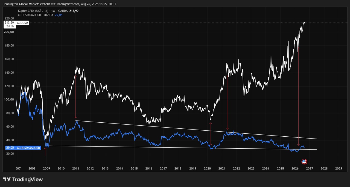350x187 pixels.
Task: Click the 2014 label on time axis
Action: (119, 168)
